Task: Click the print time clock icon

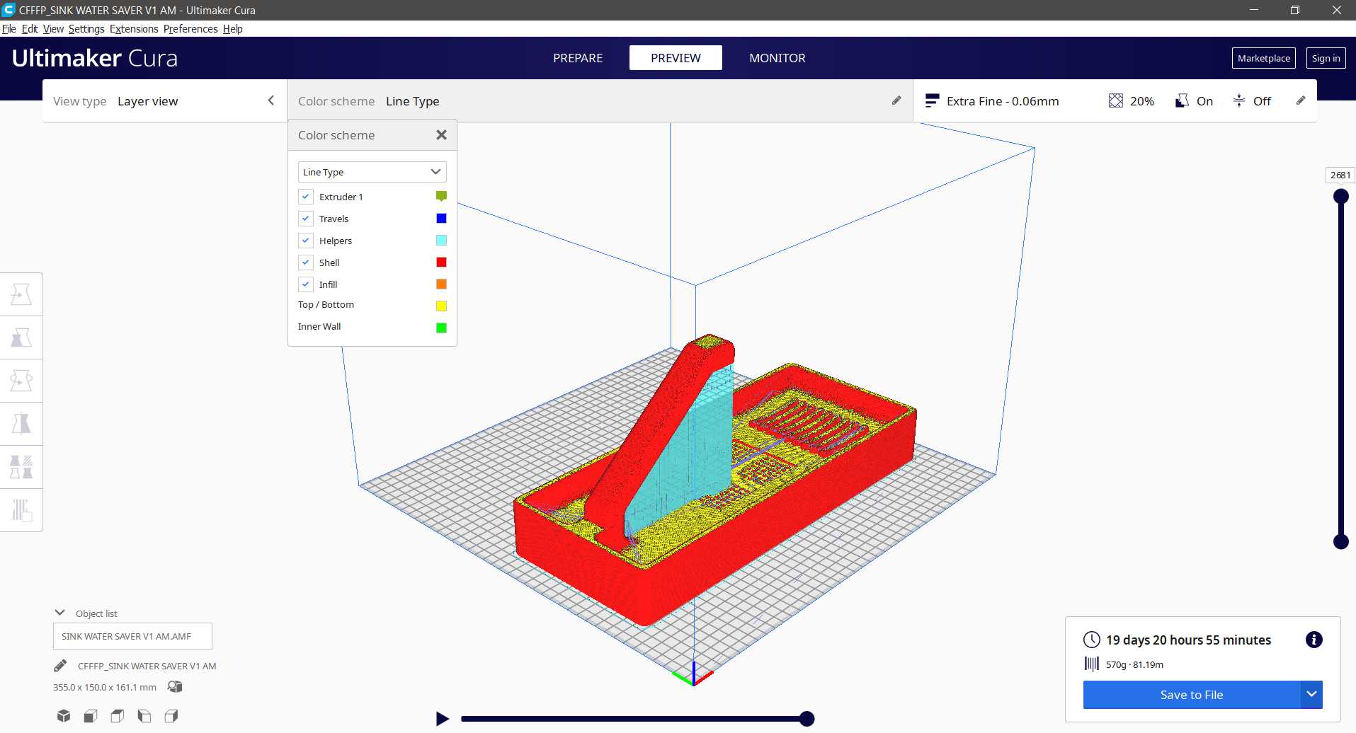Action: (x=1092, y=640)
